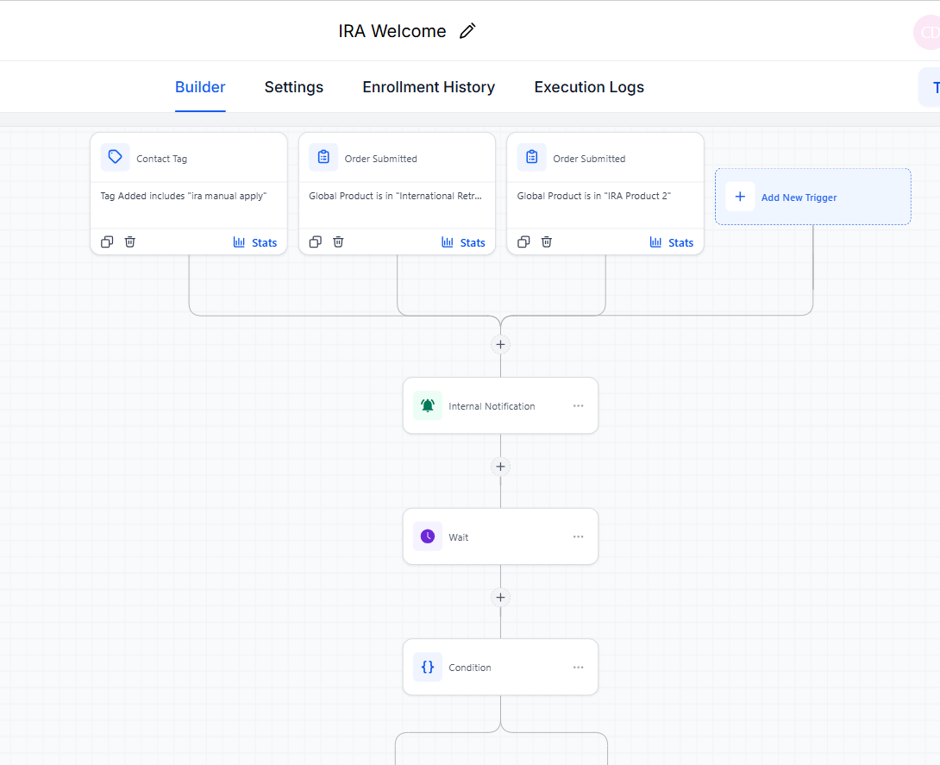Screen dimensions: 940x765
Task: Open the Internal Notification step
Action: 500,405
